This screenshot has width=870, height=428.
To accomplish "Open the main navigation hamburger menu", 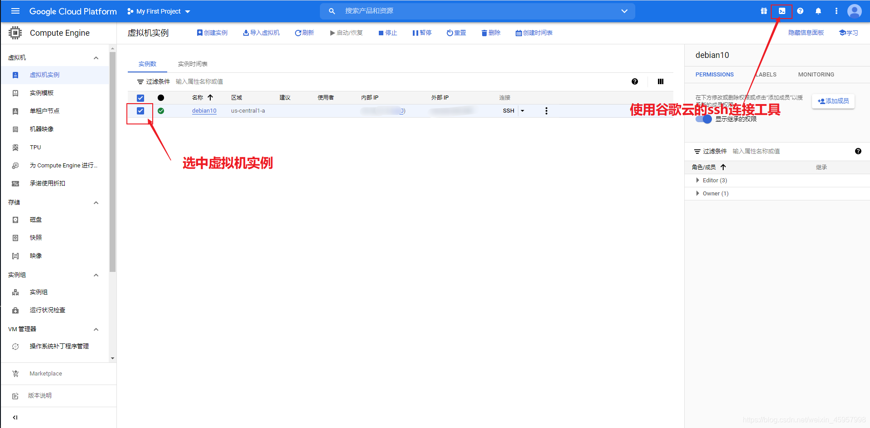I will click(15, 11).
